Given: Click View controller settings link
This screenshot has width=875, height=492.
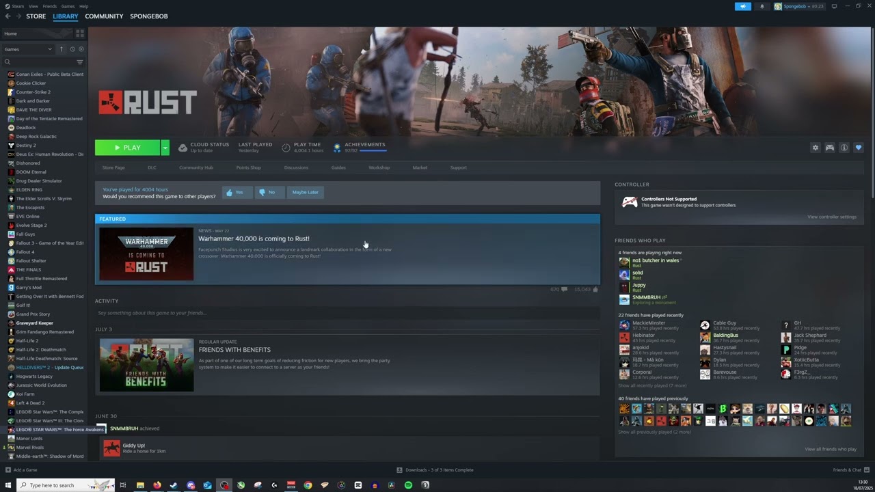Looking at the screenshot, I should coord(831,217).
